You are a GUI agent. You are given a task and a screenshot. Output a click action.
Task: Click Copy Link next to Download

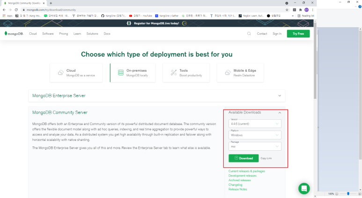click(x=266, y=158)
